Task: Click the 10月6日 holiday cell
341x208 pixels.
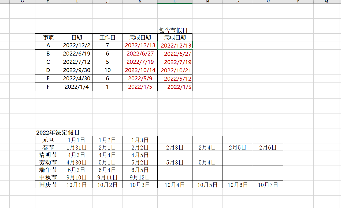Action: tap(238, 185)
